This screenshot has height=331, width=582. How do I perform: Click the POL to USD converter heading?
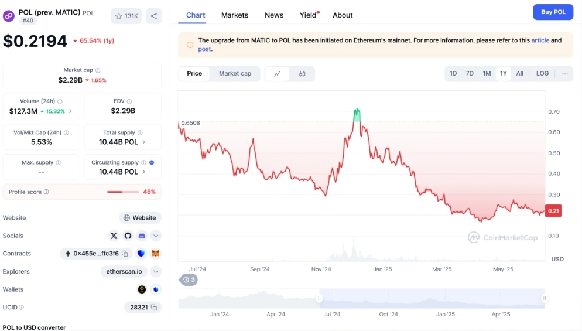[34, 327]
